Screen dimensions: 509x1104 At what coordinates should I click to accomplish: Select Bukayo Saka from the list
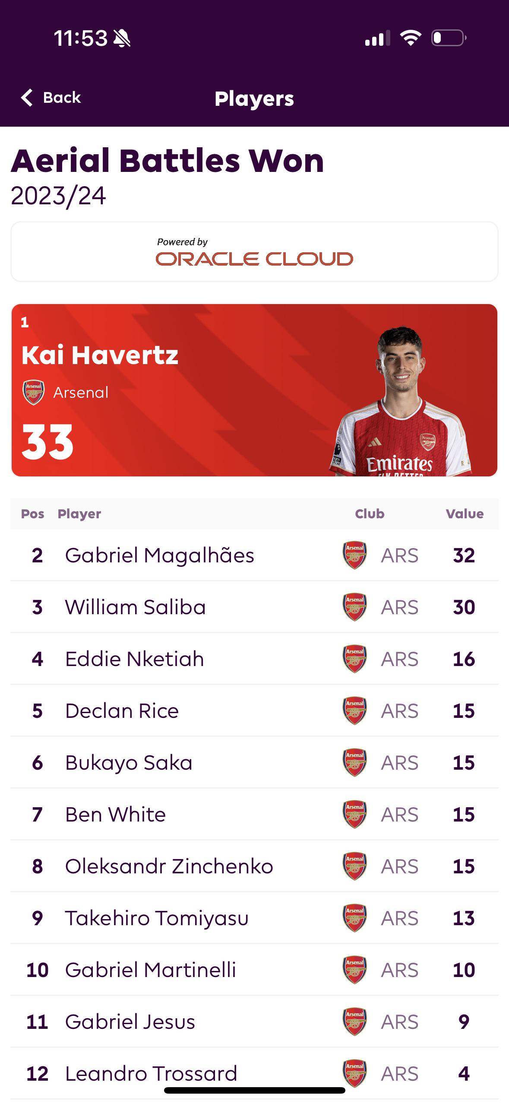point(254,762)
